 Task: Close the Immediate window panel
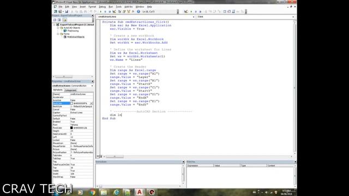click(x=183, y=162)
